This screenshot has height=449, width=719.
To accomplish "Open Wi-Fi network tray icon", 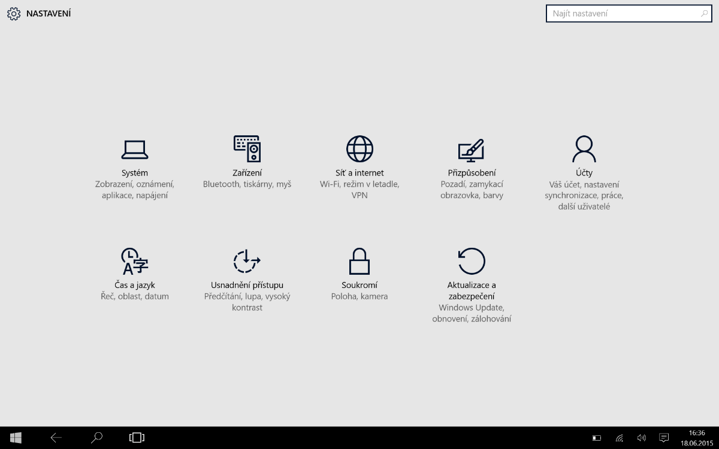I will tap(619, 438).
